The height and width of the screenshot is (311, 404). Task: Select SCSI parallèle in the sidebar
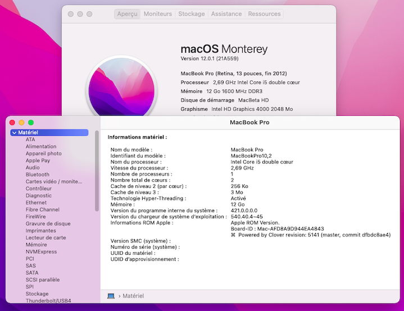(x=43, y=280)
